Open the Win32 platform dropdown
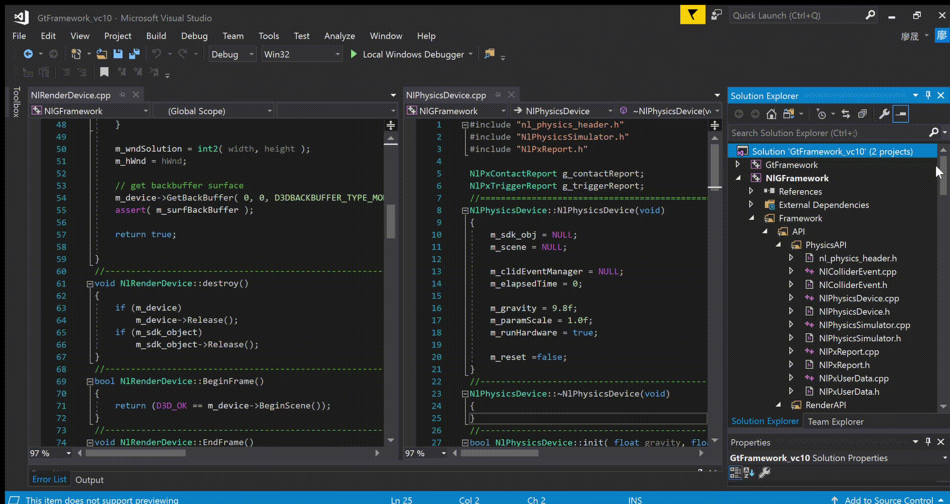 point(337,54)
